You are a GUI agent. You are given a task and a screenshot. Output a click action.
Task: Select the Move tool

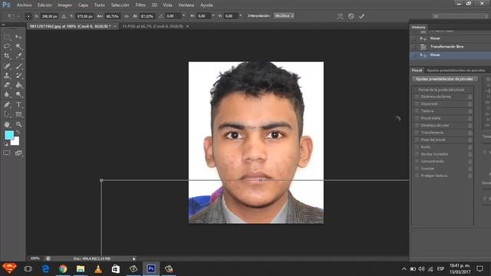18,37
